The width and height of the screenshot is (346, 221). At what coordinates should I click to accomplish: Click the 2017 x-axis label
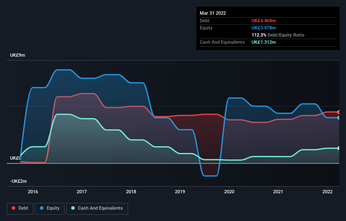pyautogui.click(x=82, y=192)
